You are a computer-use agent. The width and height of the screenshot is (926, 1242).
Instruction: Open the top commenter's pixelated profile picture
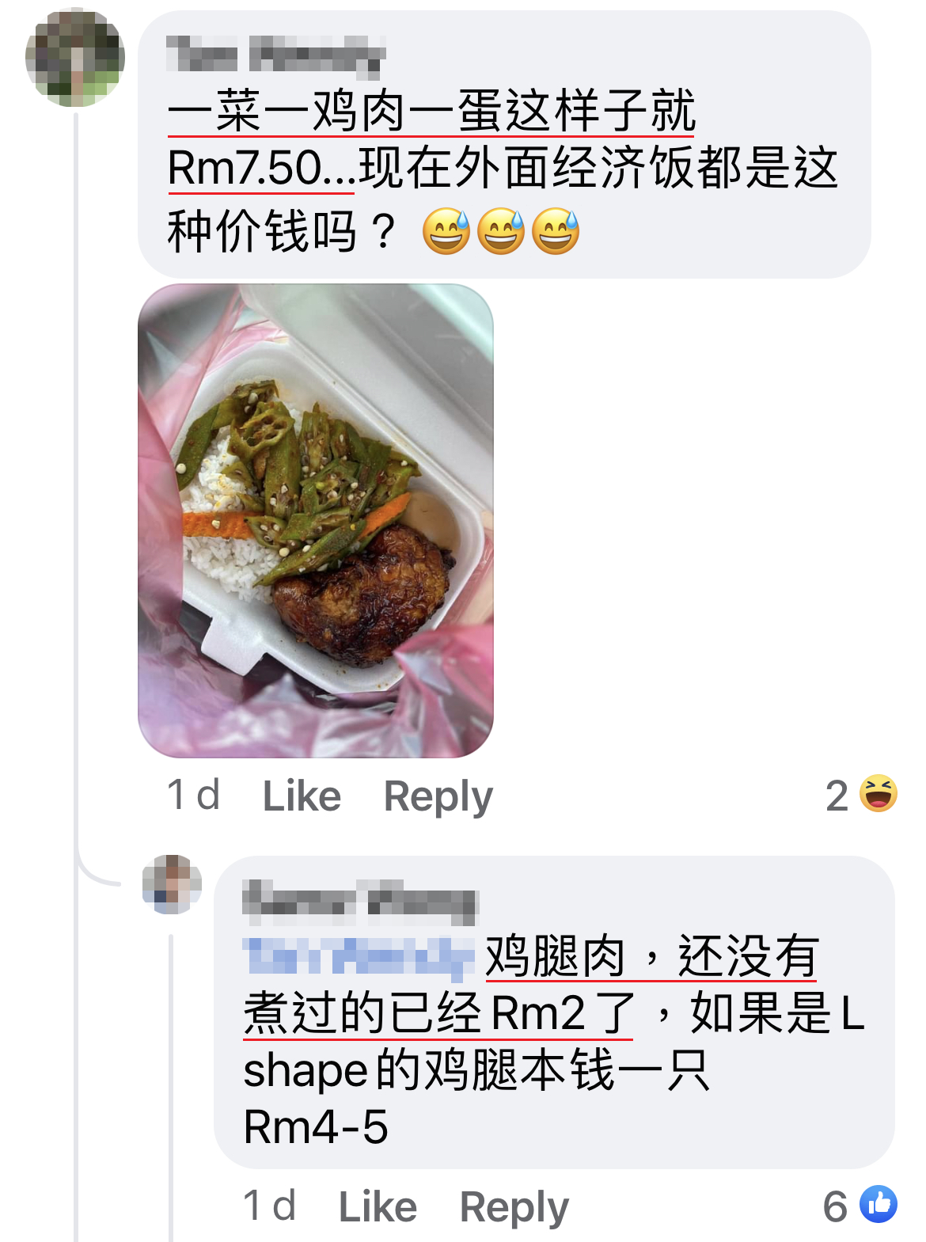75,58
